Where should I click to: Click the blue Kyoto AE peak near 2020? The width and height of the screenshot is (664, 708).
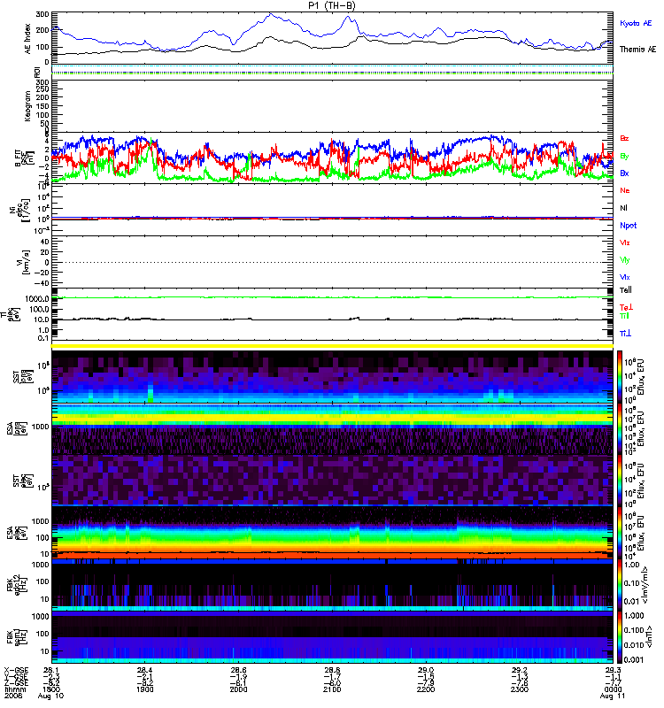point(271,15)
